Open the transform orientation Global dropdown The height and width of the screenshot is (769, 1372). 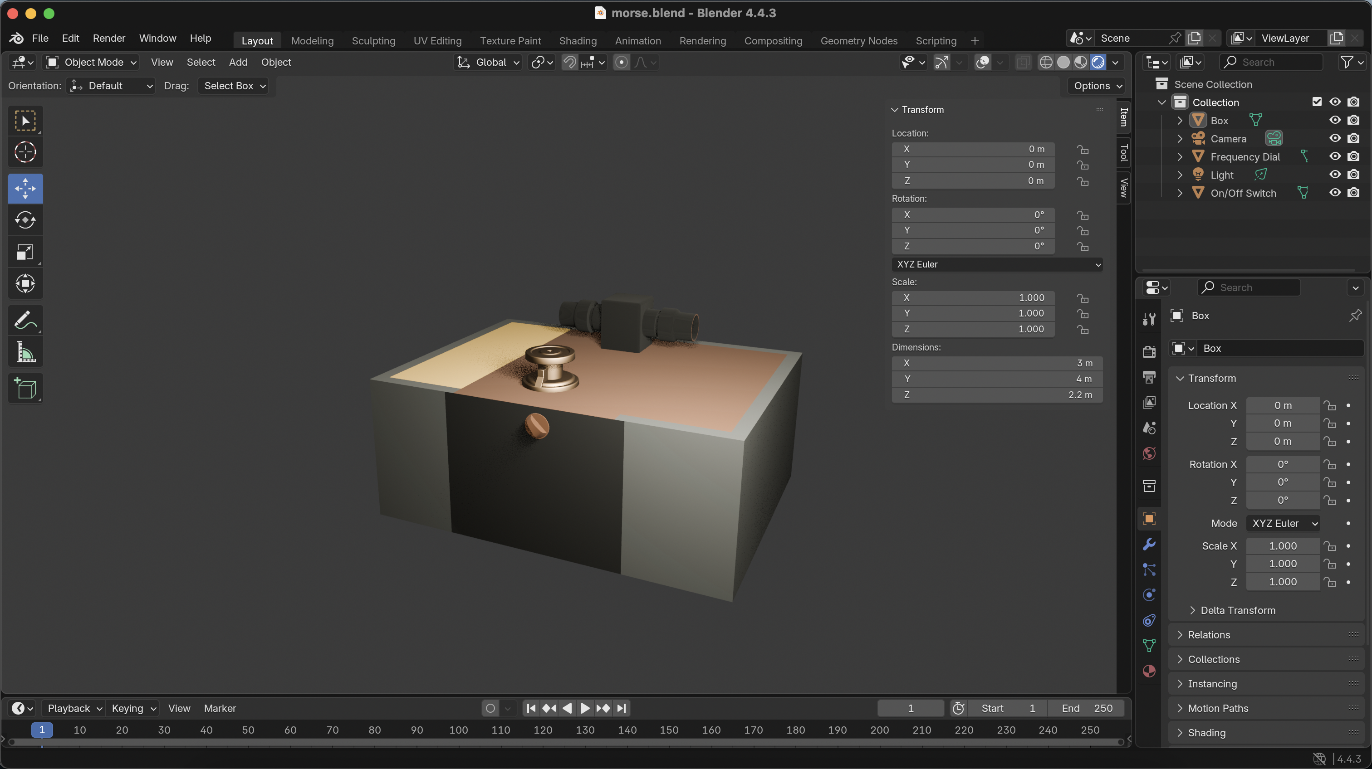487,62
